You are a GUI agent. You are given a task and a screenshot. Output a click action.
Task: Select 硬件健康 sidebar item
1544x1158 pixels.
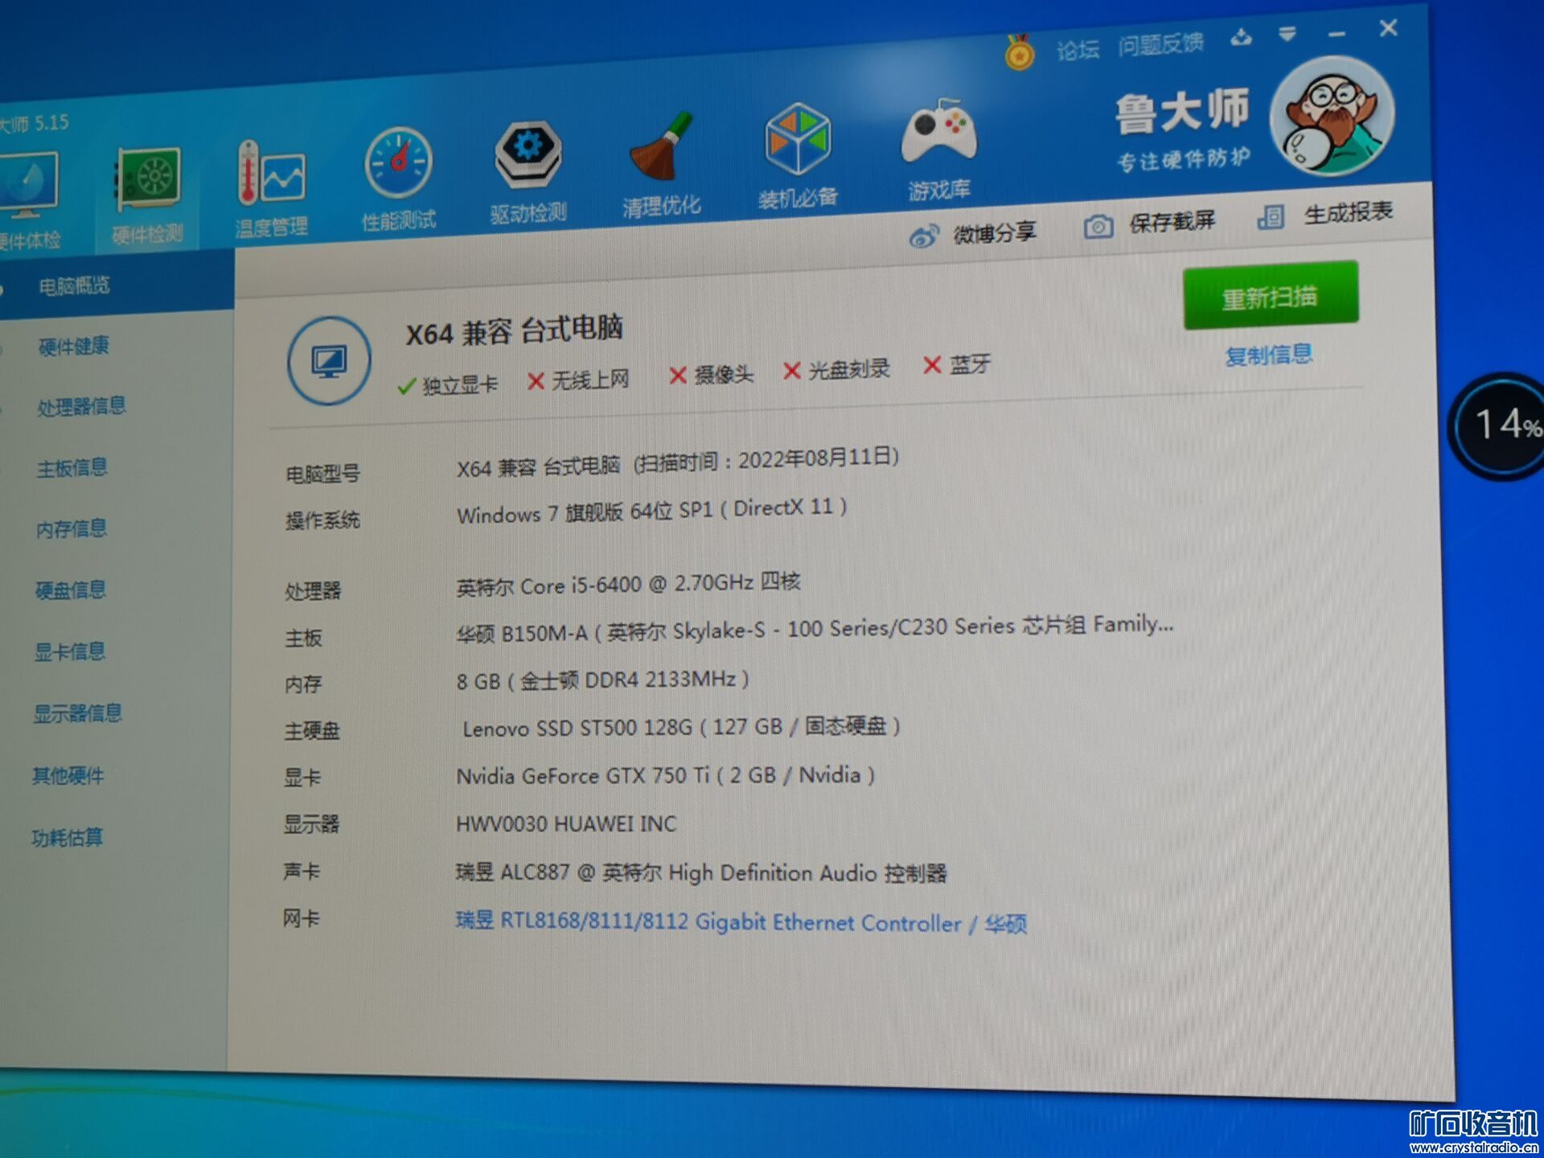[x=73, y=347]
